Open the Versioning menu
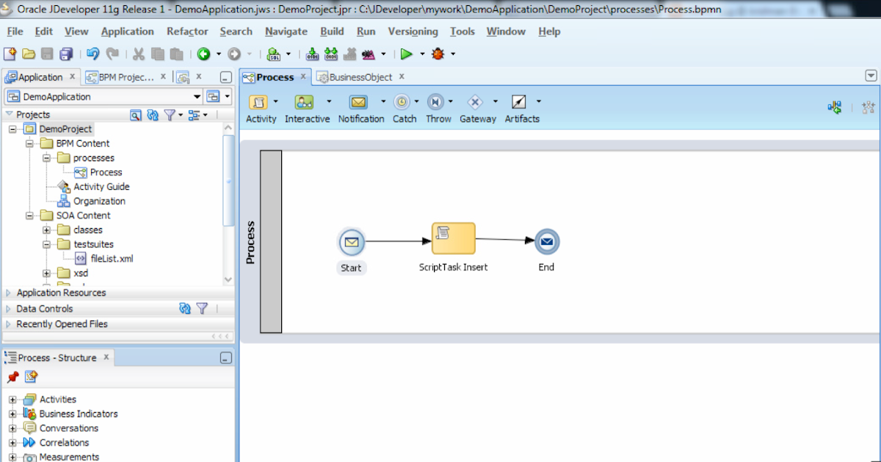The height and width of the screenshot is (462, 881). pos(413,32)
